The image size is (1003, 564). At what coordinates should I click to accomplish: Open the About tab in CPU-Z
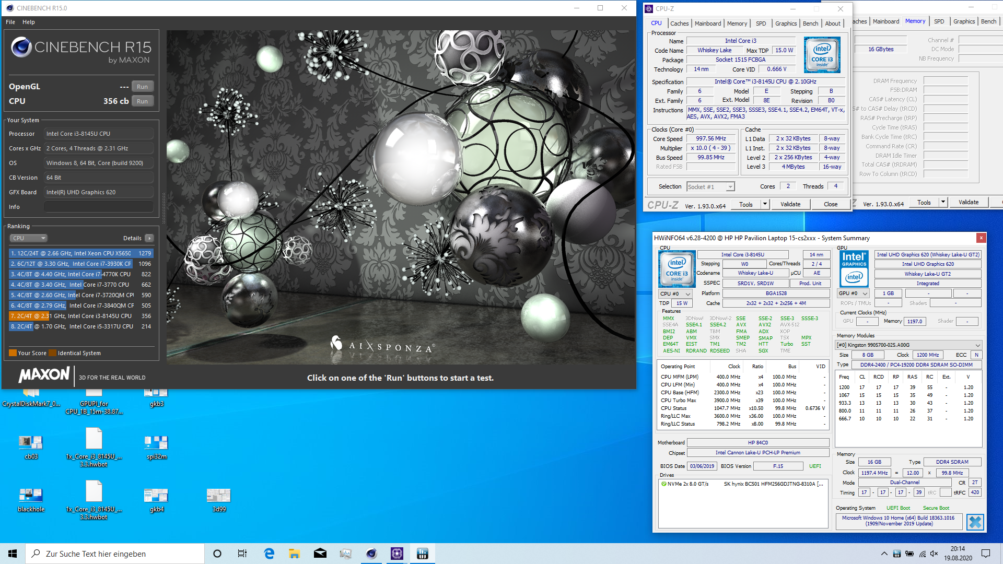coord(833,23)
